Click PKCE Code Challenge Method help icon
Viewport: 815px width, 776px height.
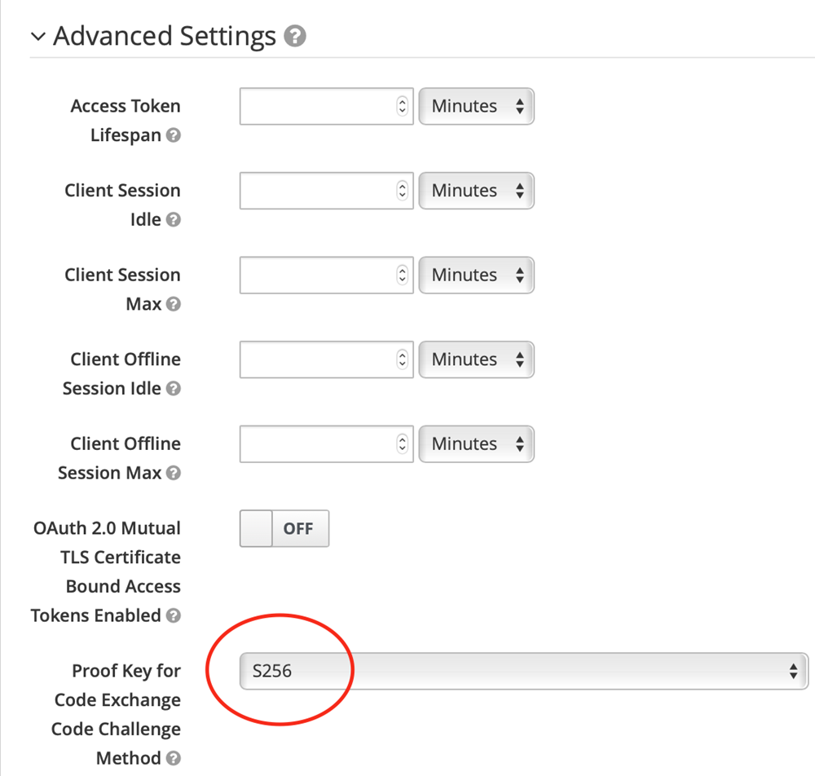[x=173, y=759]
